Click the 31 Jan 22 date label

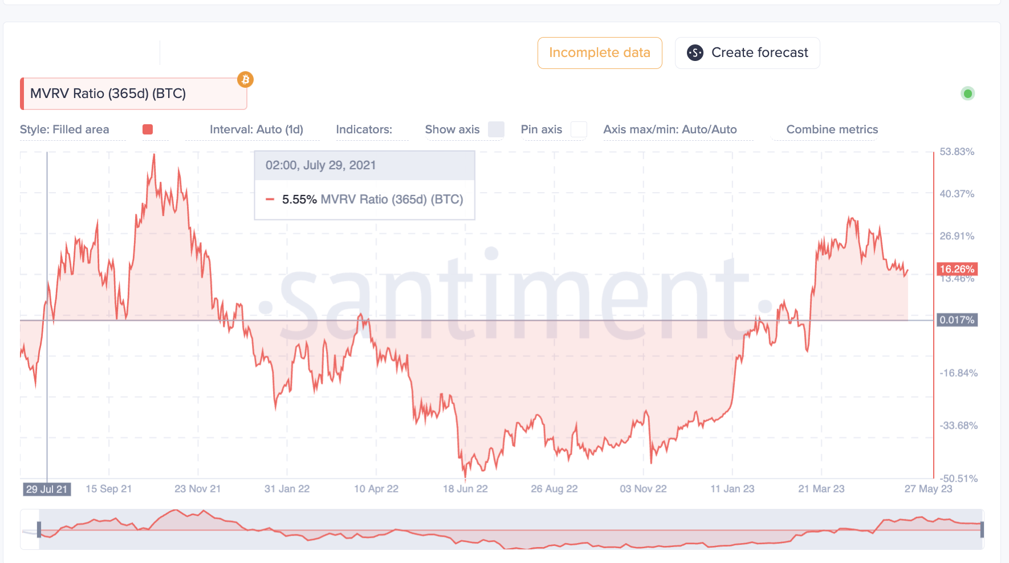click(x=287, y=489)
